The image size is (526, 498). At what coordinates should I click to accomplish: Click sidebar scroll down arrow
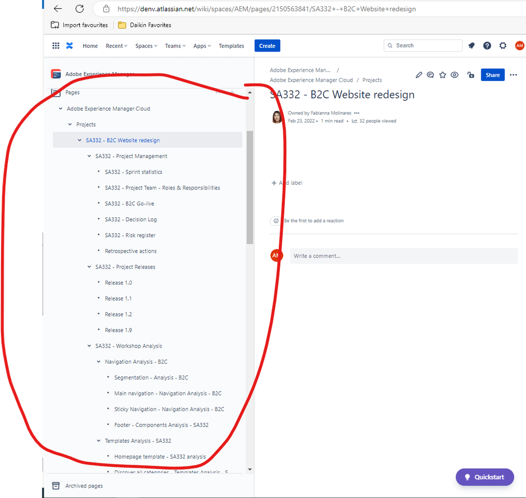click(250, 470)
